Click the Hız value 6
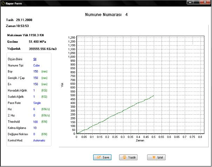212x167 pixels. coord(34,109)
